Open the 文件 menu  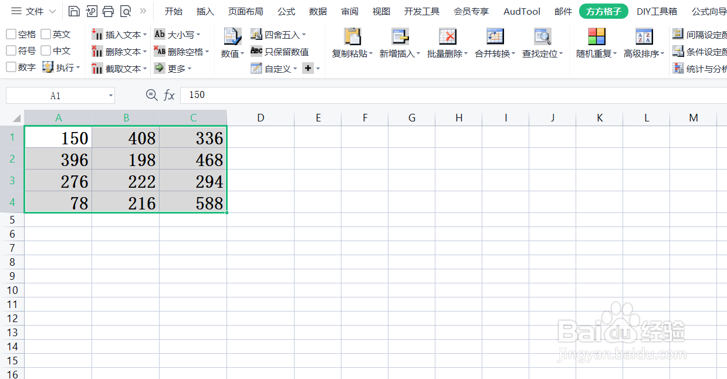pyautogui.click(x=34, y=11)
